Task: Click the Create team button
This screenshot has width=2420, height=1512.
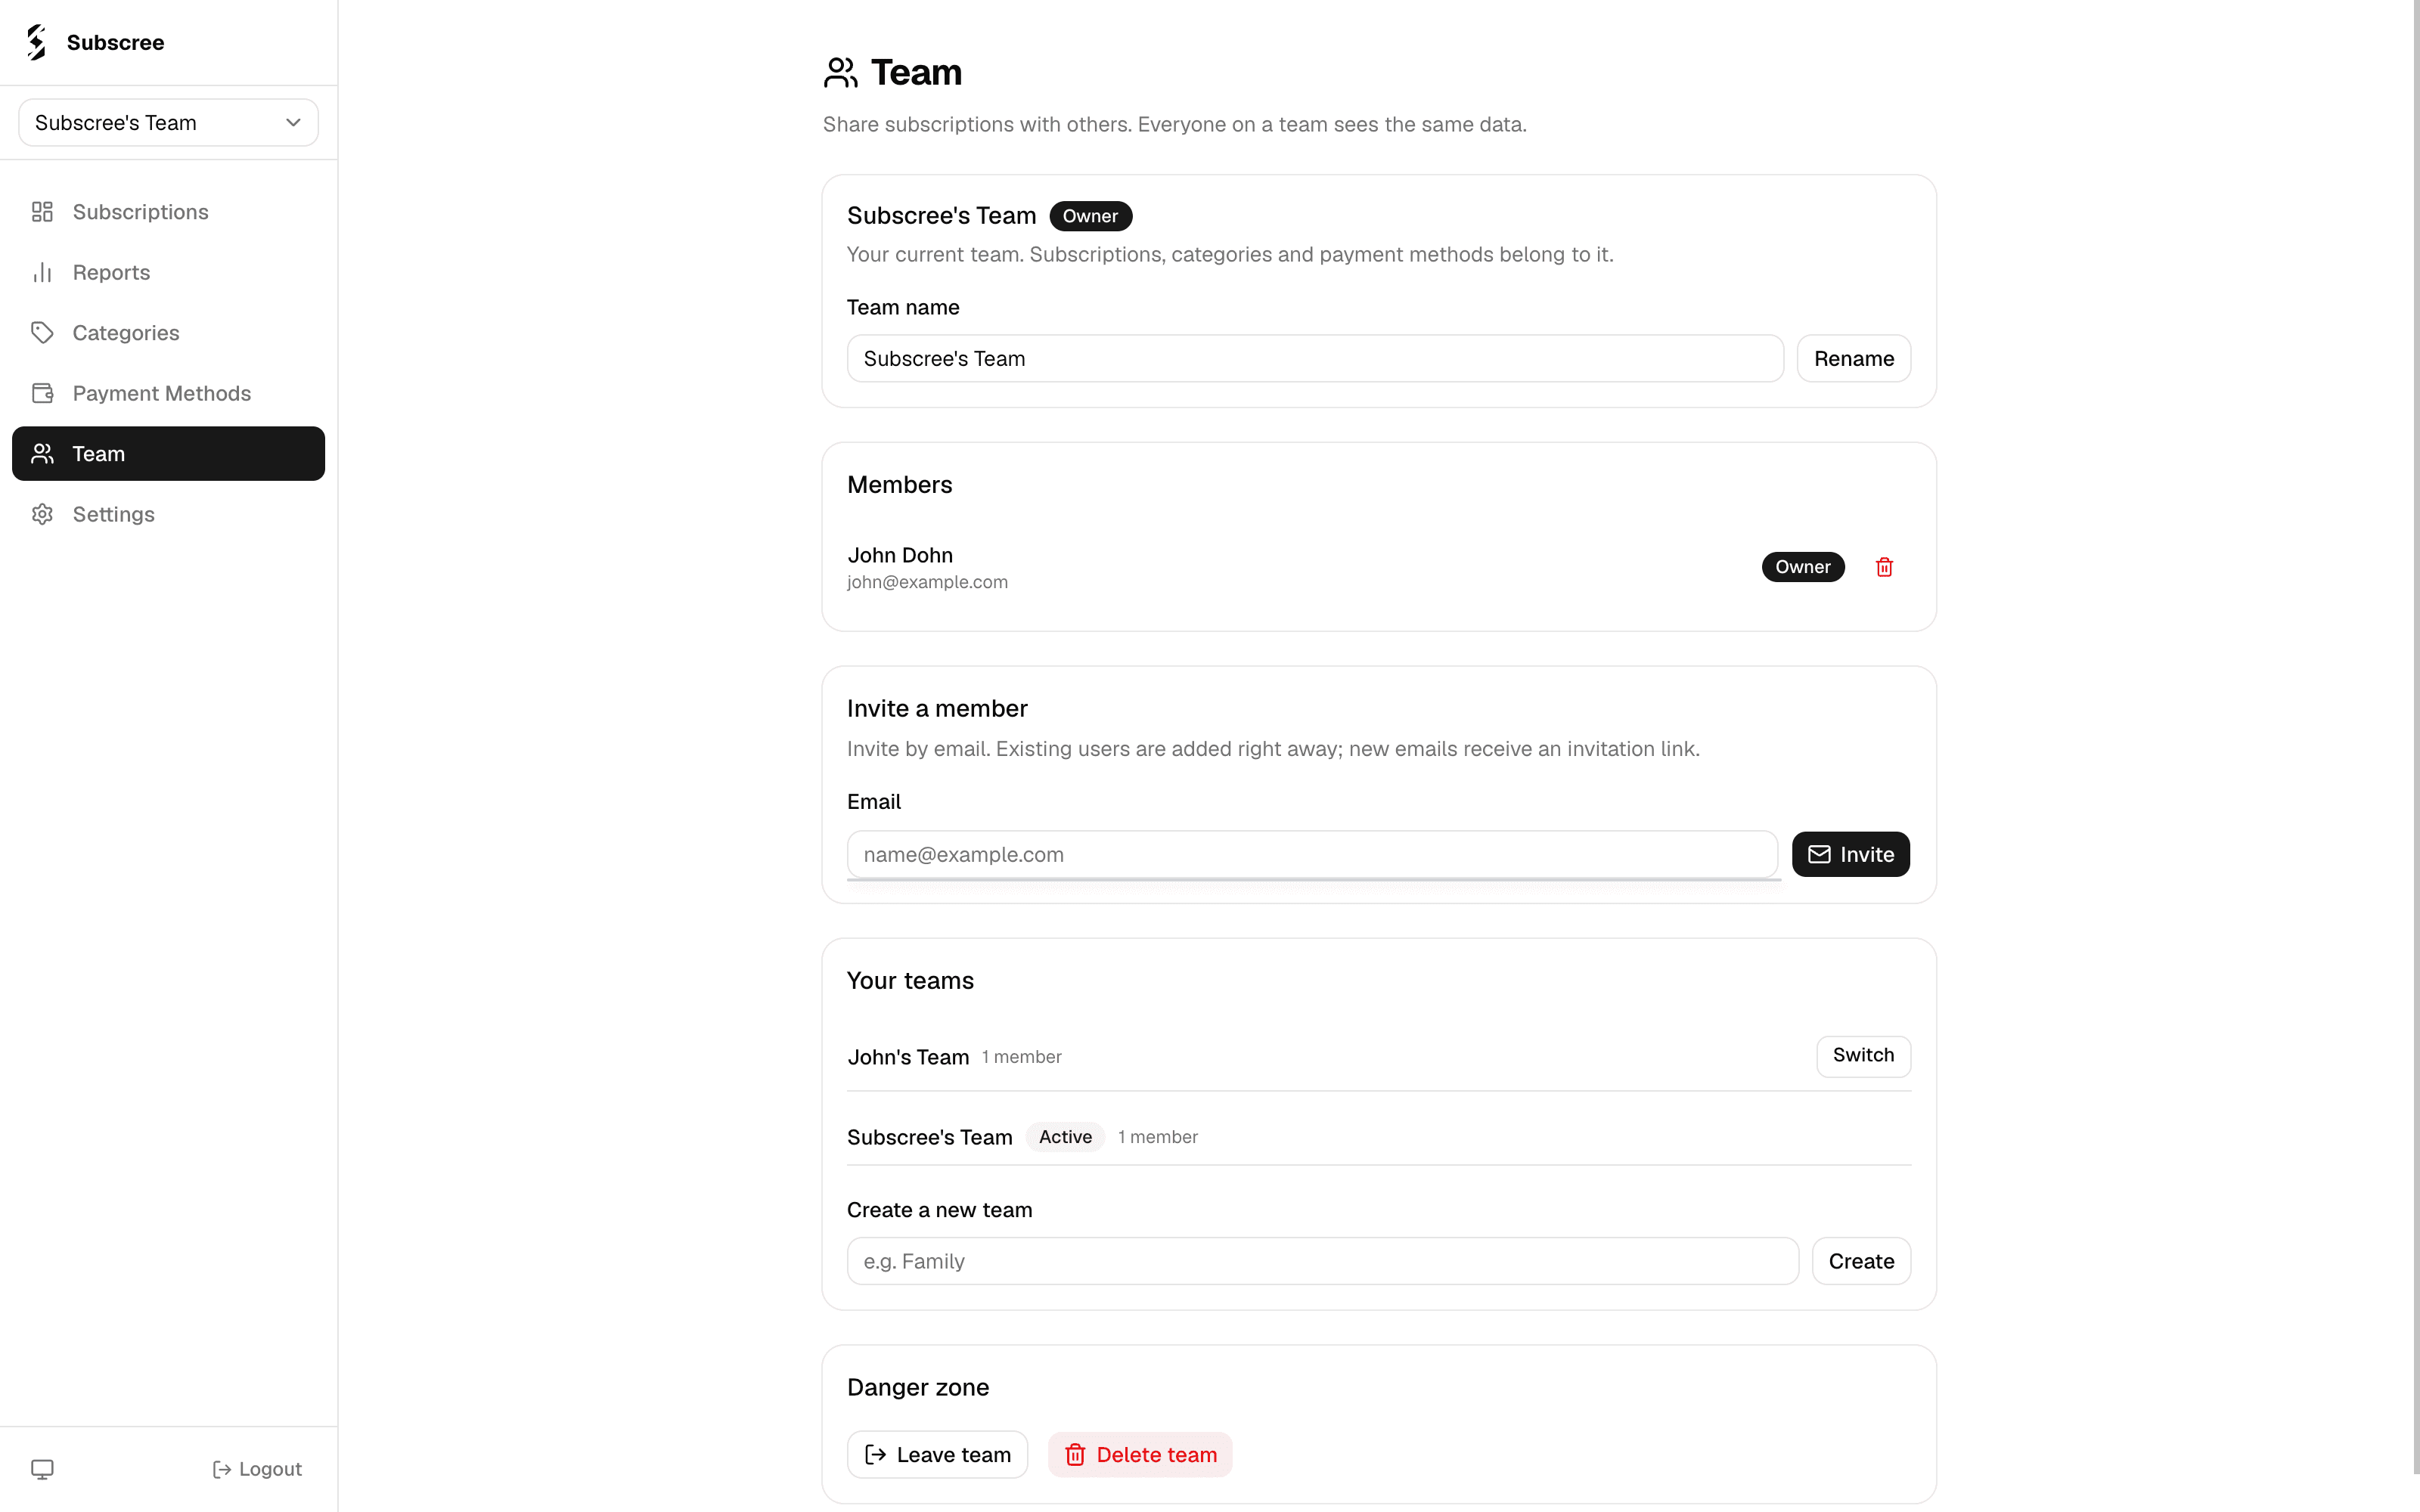Action: coord(1861,1261)
